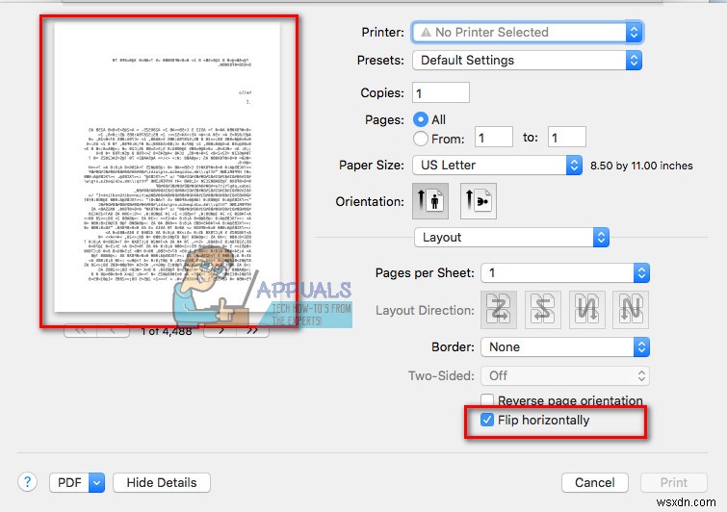
Task: Open the Two-Sided dropdown
Action: click(565, 375)
